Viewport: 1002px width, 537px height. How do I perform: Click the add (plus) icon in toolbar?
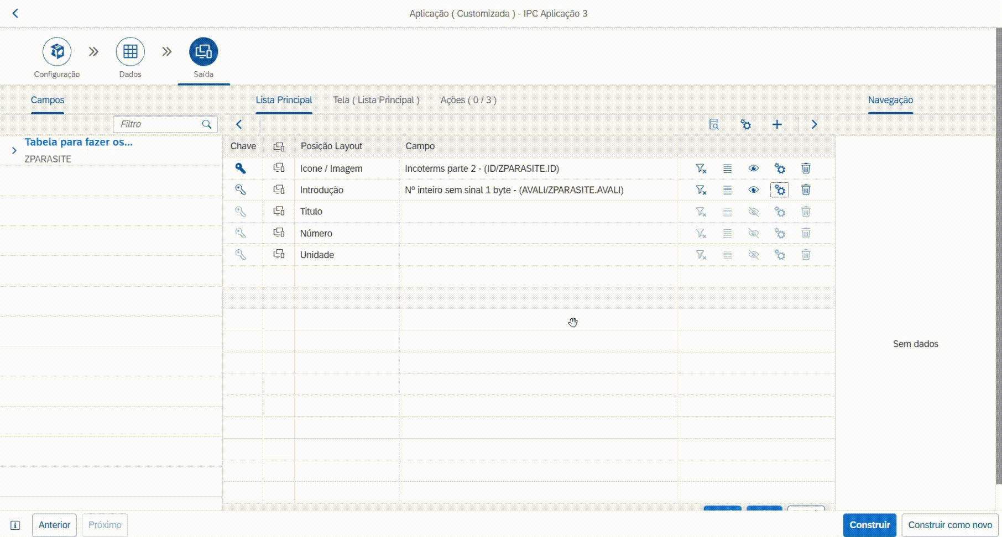pyautogui.click(x=777, y=125)
